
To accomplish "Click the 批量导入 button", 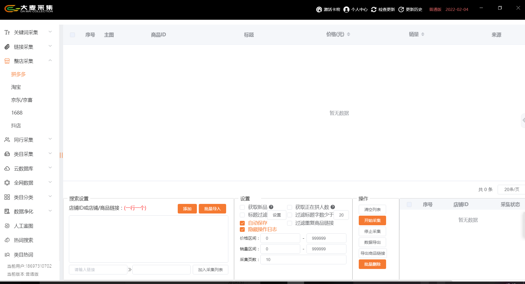I will point(212,209).
